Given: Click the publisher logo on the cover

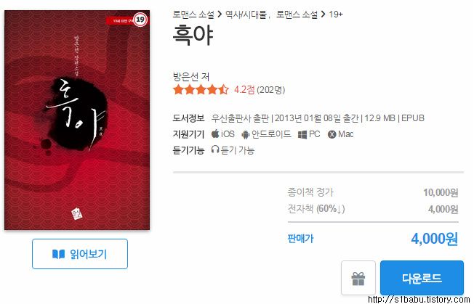Looking at the screenshot, I should (x=77, y=213).
